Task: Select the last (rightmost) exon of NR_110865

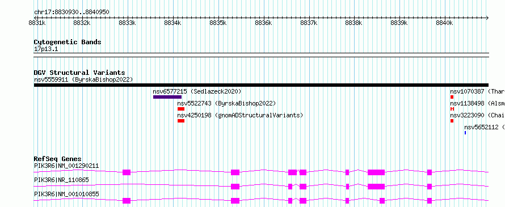Action: [x=430, y=187]
